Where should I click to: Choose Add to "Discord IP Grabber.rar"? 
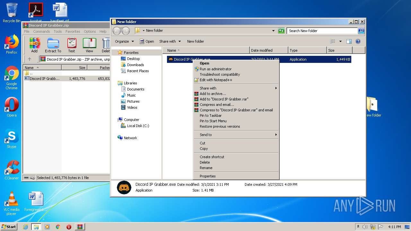236,99
